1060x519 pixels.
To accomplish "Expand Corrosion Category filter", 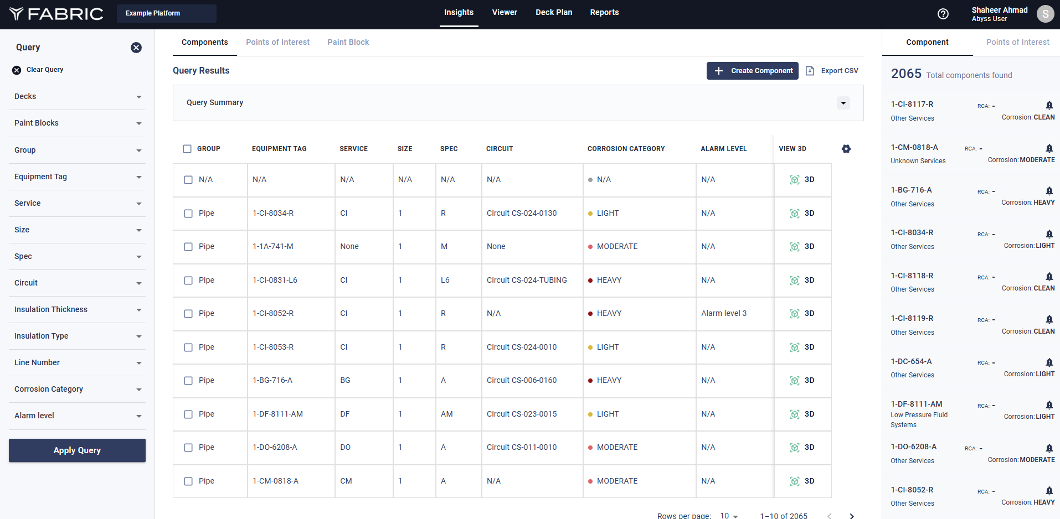I will click(x=138, y=390).
